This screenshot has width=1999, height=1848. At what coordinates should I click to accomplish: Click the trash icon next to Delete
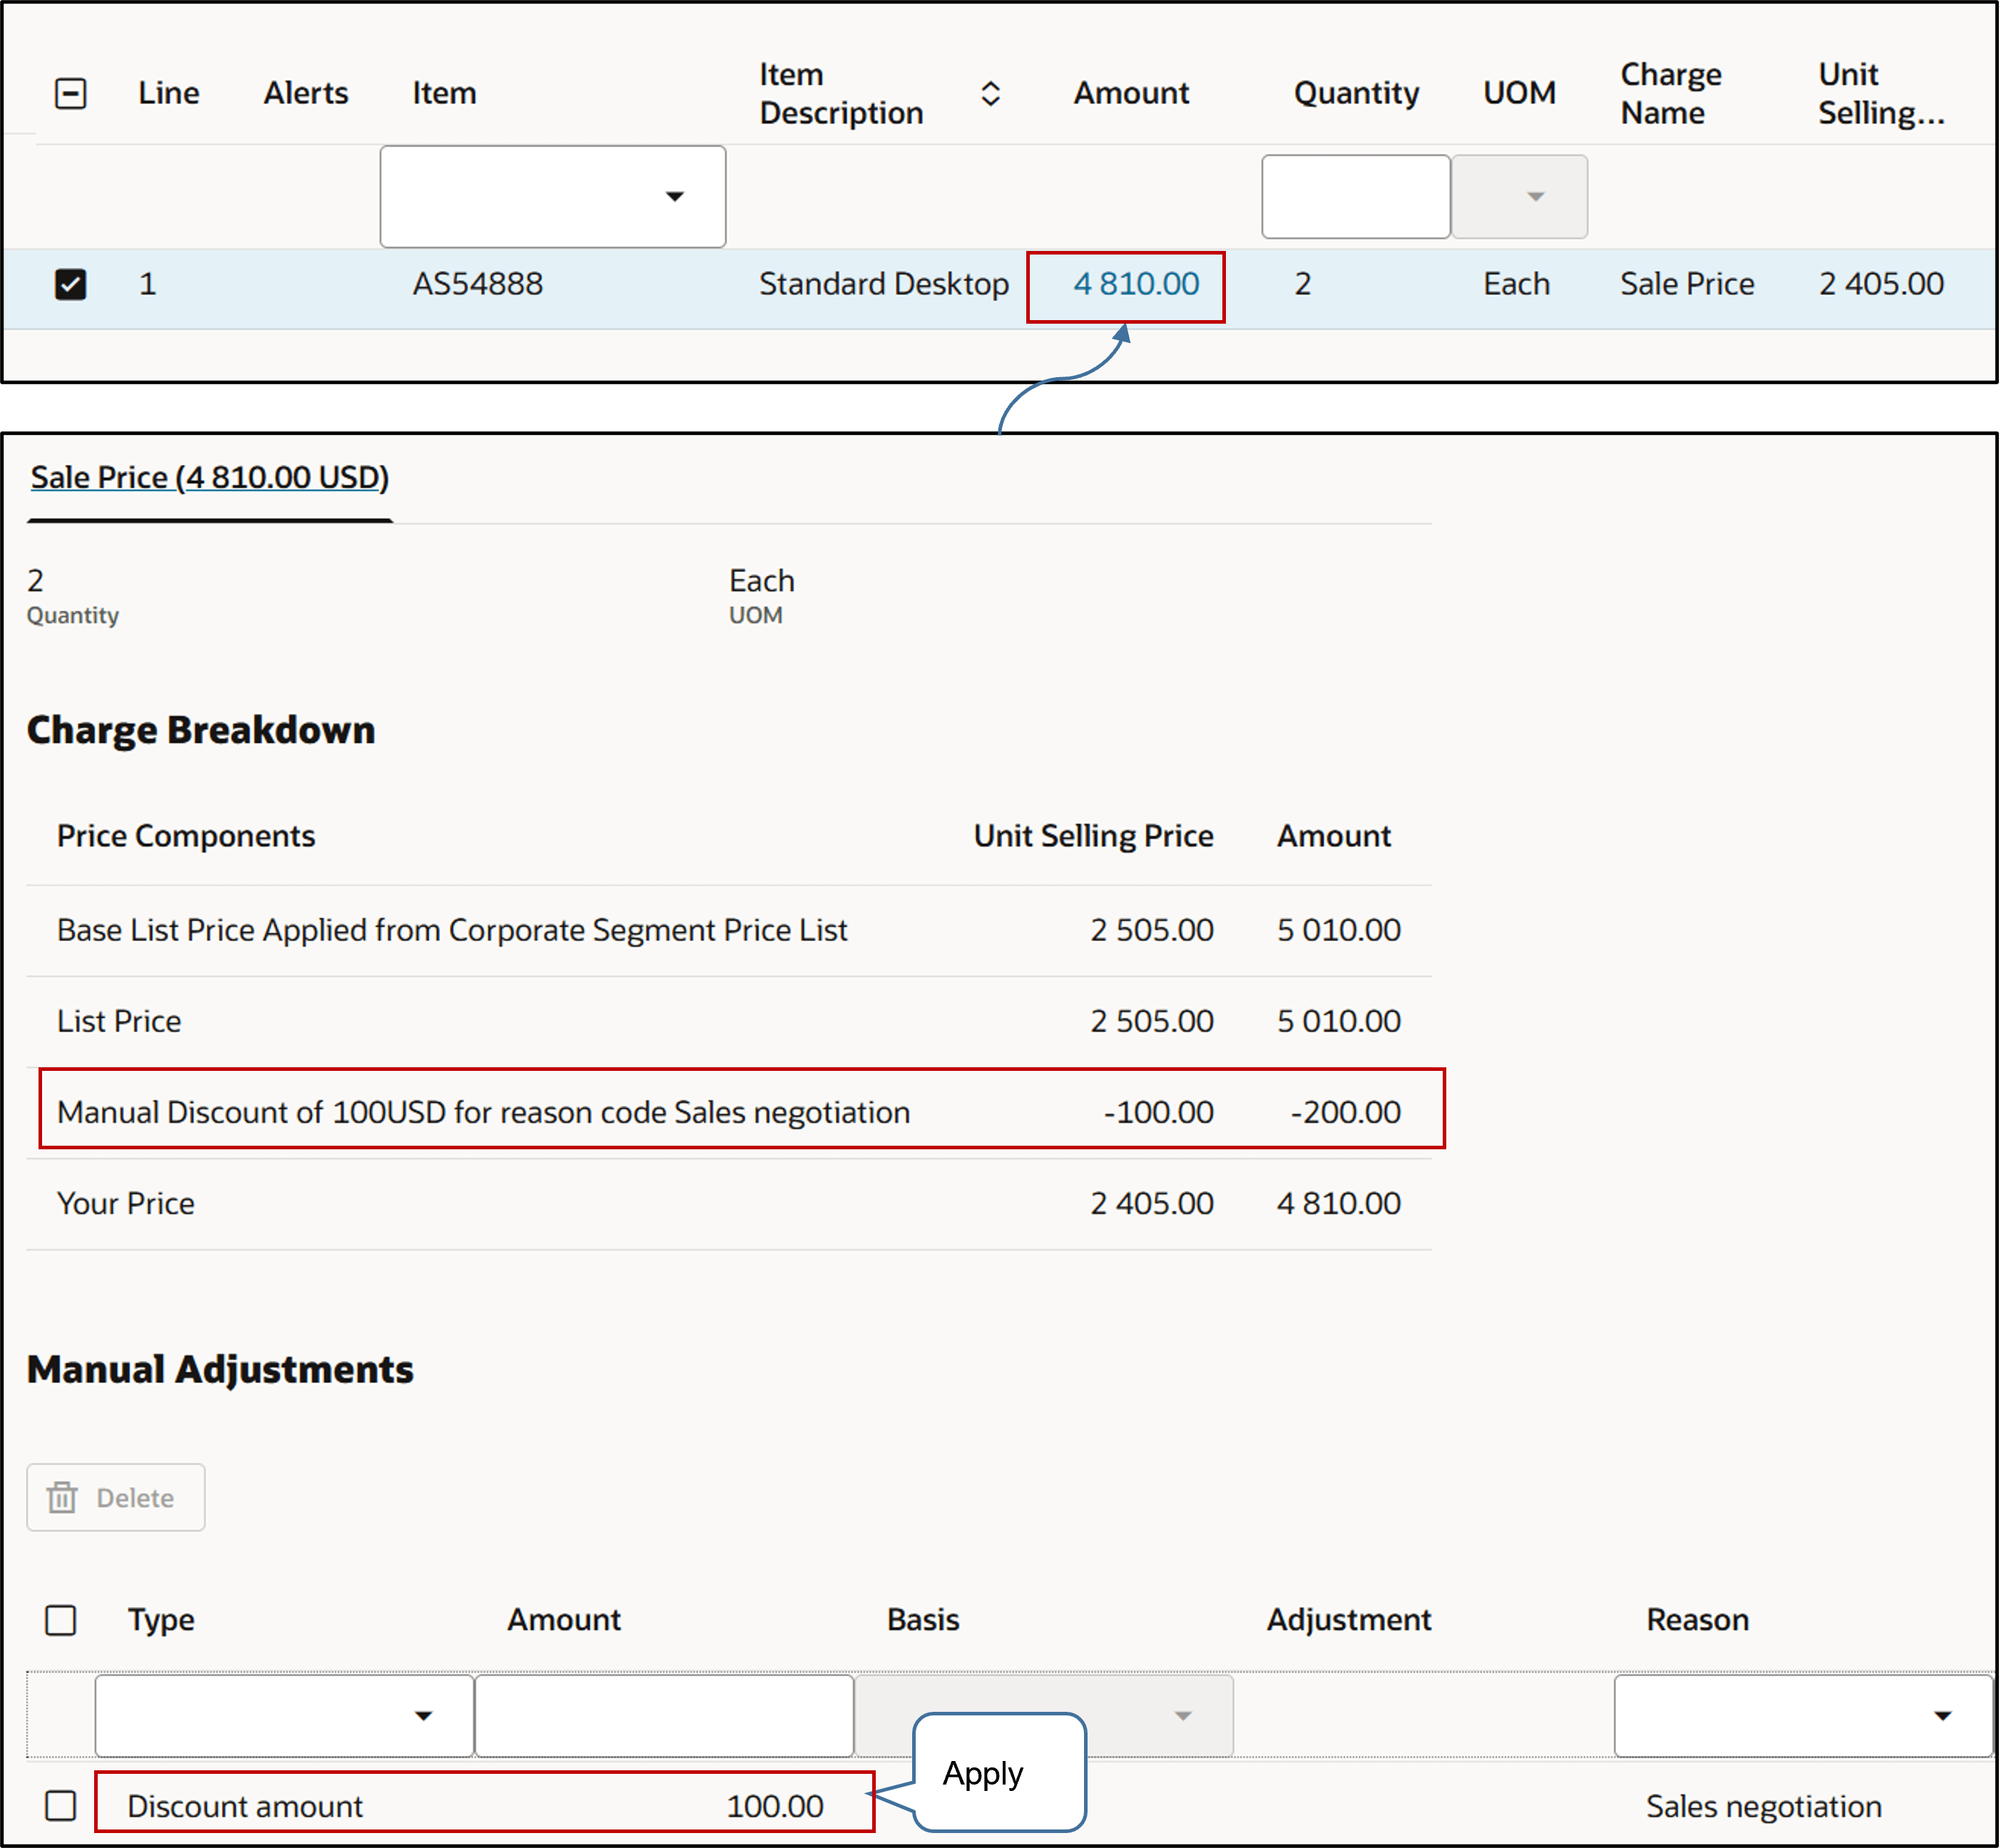(x=63, y=1497)
